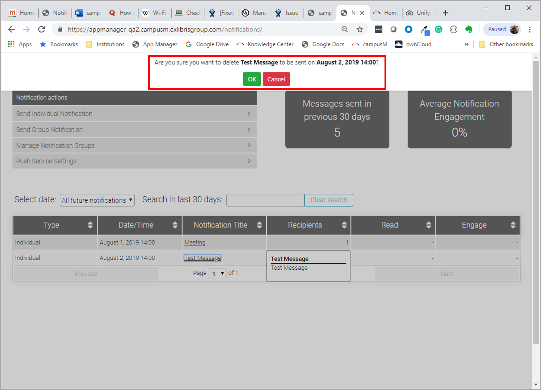Switch to the Gmail Home tab
The width and height of the screenshot is (541, 390).
click(x=21, y=13)
